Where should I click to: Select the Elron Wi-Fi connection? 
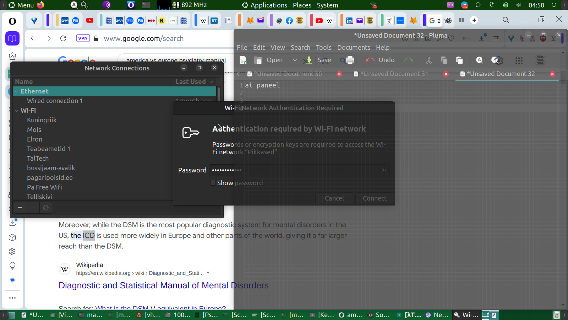click(35, 139)
